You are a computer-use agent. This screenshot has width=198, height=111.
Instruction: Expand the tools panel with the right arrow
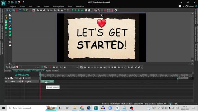pyautogui.click(x=10, y=64)
